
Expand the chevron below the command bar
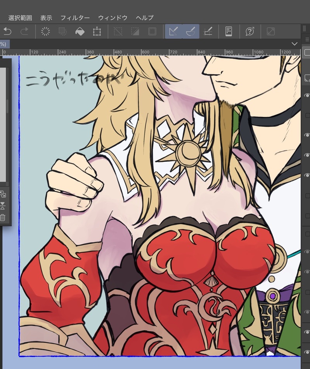(294, 44)
